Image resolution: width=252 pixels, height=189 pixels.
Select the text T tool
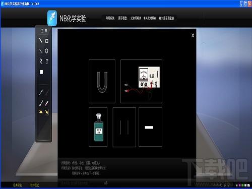click(47, 61)
